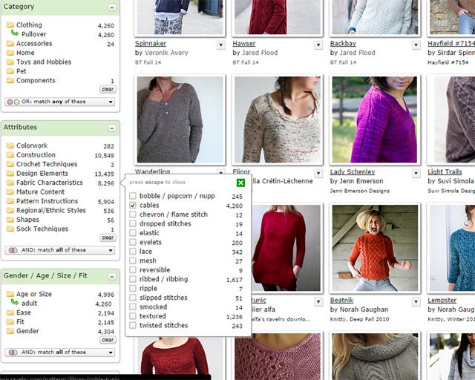
Task: Open the Gender folder icon
Action: (x=10, y=331)
